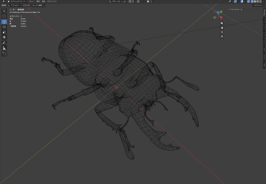The height and width of the screenshot is (184, 266).
Task: Toggle camera view with the camera icon
Action: pyautogui.click(x=222, y=32)
